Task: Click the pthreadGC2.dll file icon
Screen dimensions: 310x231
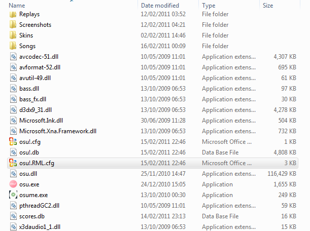Action: (13, 206)
